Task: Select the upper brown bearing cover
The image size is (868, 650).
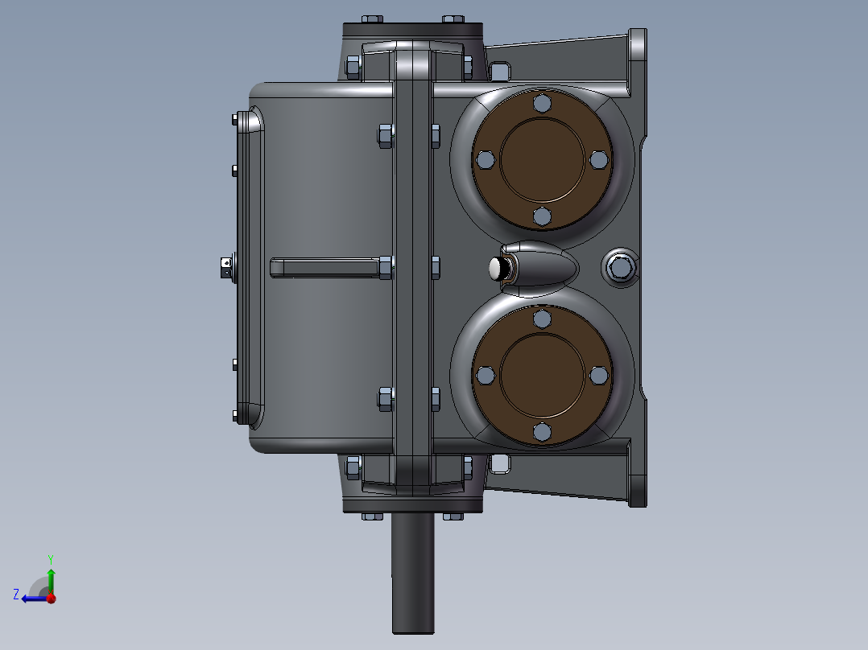Action: click(x=542, y=160)
